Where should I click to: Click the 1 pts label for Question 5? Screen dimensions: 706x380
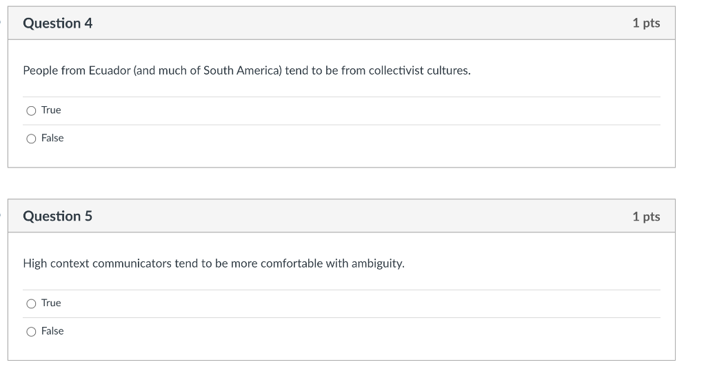[x=646, y=217]
